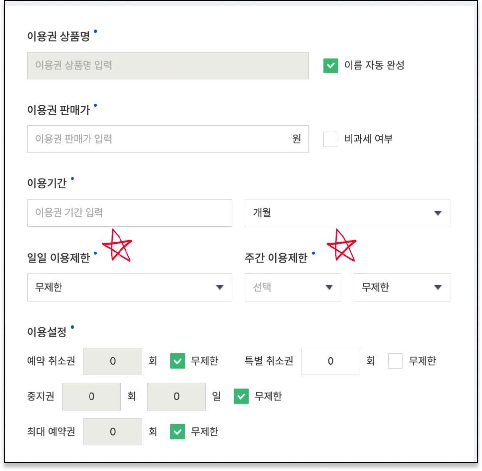This screenshot has width=482, height=471.
Task: Click the red star near 주간 이용제한
Action: (x=341, y=244)
